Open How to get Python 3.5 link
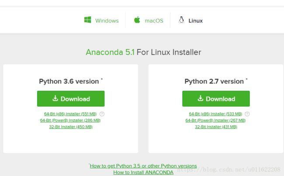 [143, 166]
